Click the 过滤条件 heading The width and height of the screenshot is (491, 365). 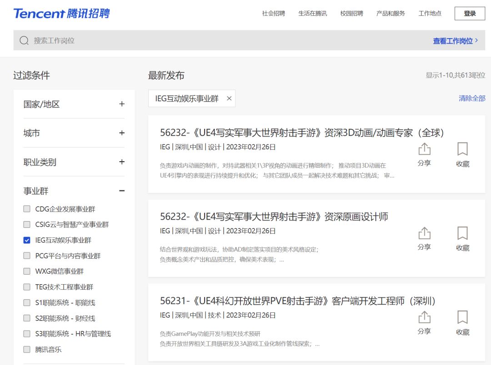[32, 75]
